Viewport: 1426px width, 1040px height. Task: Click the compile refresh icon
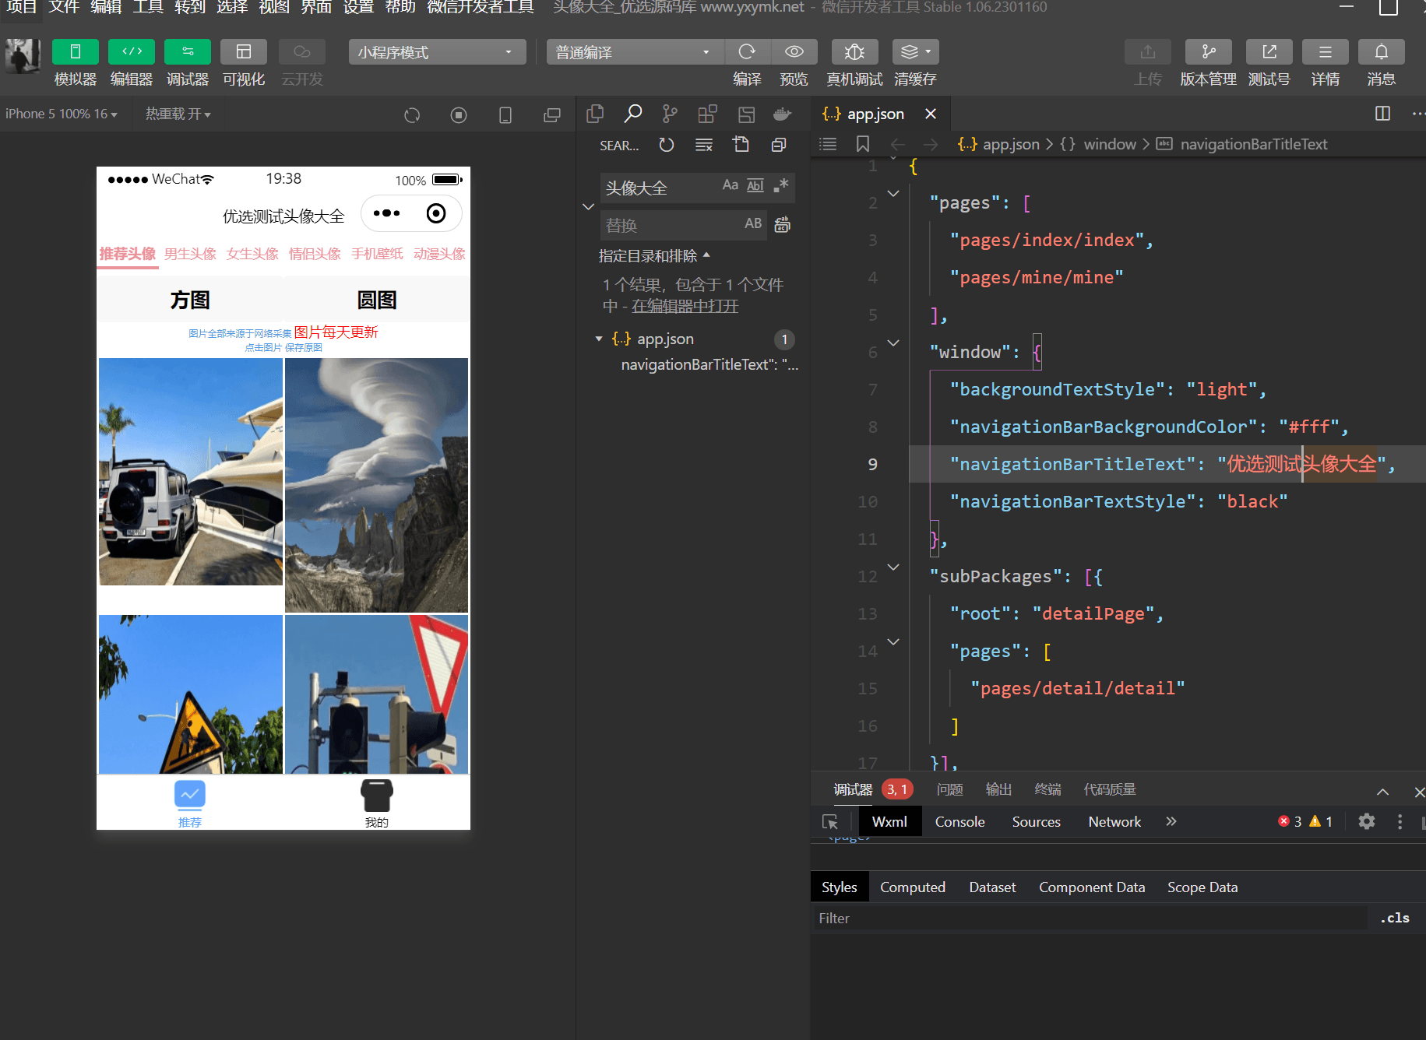[x=747, y=52]
